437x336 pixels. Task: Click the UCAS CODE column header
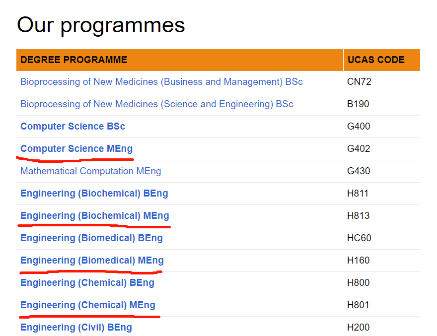[x=382, y=60]
